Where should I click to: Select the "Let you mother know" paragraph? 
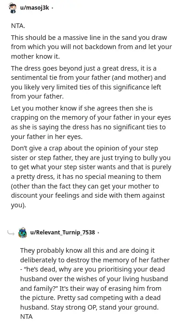(91, 122)
